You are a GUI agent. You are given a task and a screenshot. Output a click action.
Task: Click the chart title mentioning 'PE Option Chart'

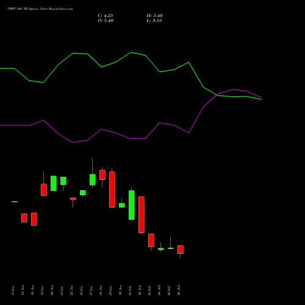coord(40,9)
